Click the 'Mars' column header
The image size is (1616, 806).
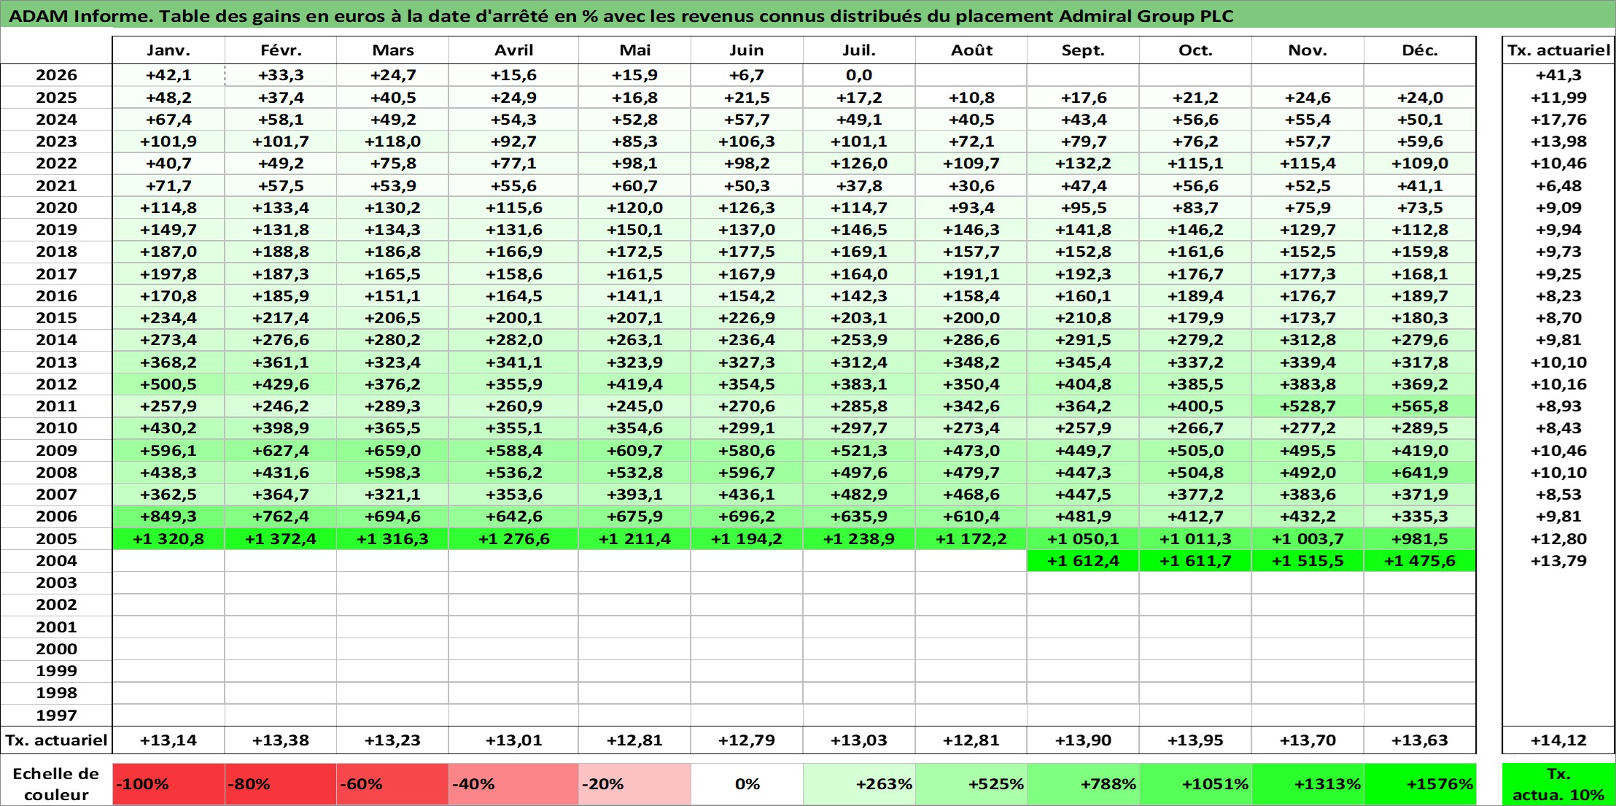392,50
